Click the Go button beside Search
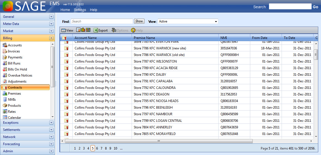This screenshot has height=155, width=321. pyautogui.click(x=315, y=7)
